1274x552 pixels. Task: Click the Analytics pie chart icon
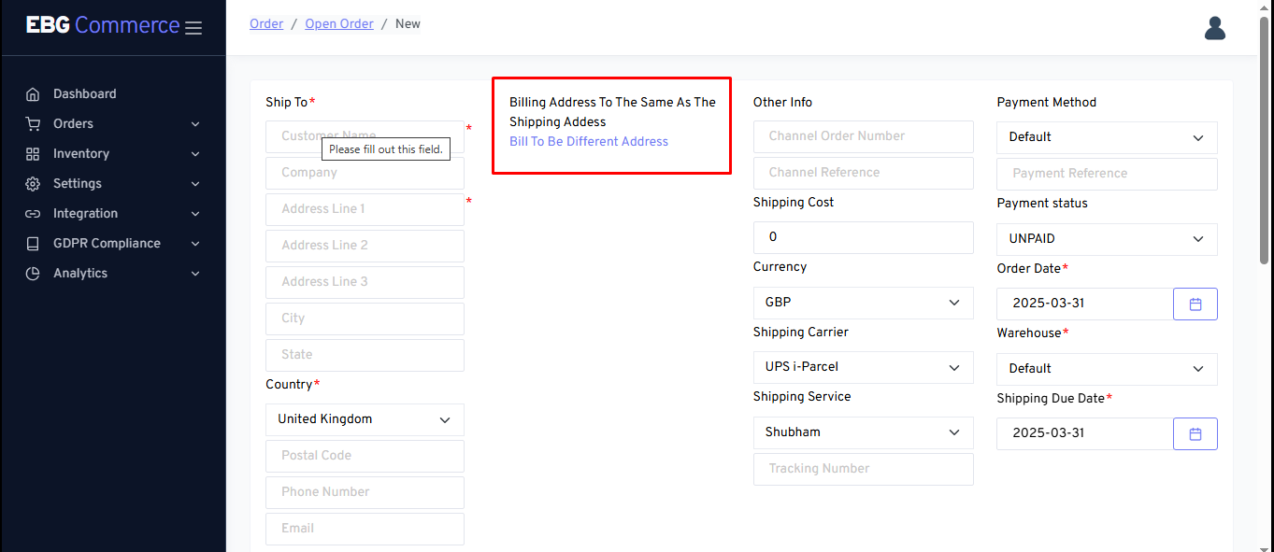33,274
